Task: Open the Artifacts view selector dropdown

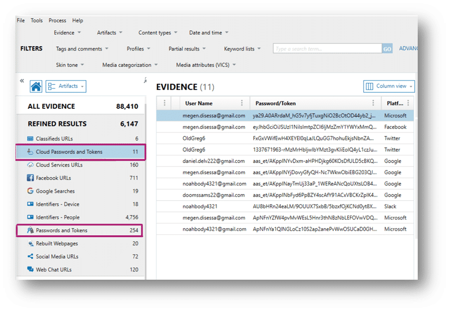Action: click(x=66, y=86)
